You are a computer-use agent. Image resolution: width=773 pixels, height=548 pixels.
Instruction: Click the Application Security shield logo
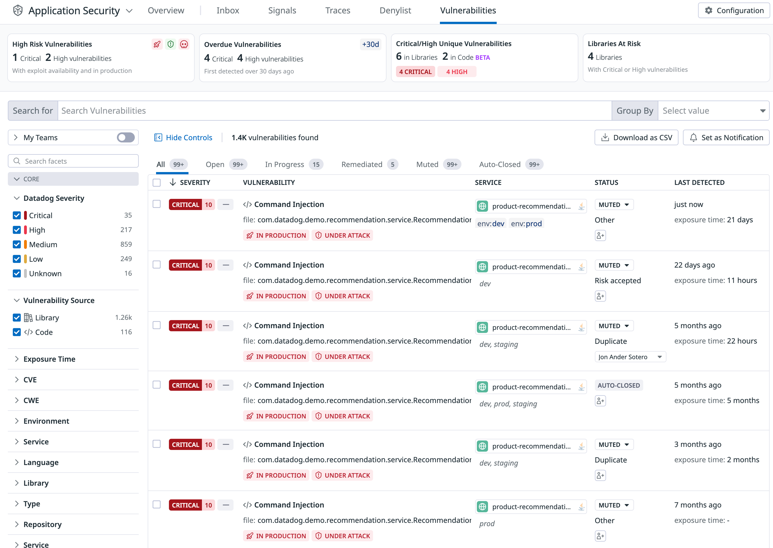coord(18,10)
